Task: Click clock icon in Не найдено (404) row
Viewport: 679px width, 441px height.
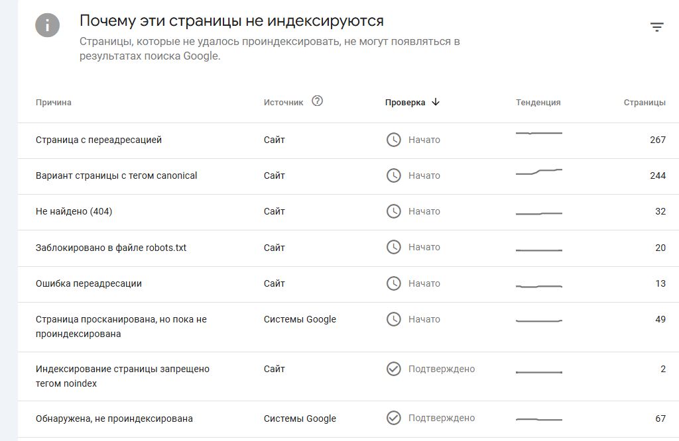Action: point(394,211)
